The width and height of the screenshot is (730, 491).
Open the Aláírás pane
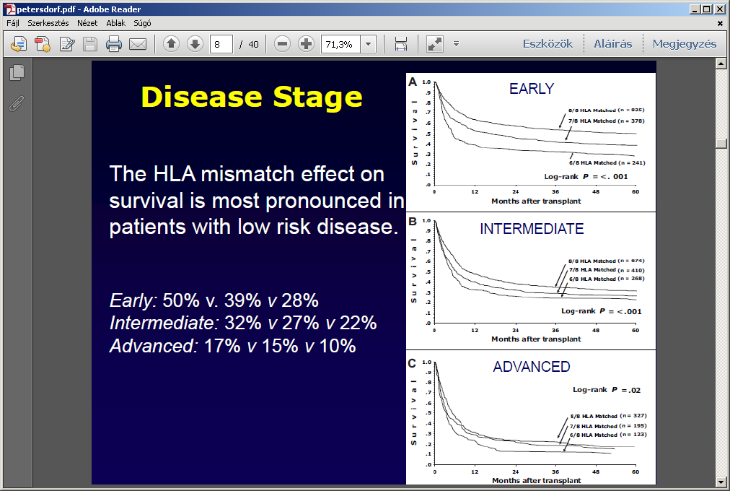coord(612,44)
